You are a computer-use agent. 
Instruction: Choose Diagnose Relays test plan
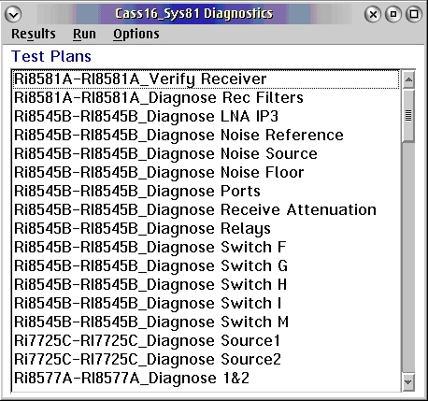pos(207,228)
